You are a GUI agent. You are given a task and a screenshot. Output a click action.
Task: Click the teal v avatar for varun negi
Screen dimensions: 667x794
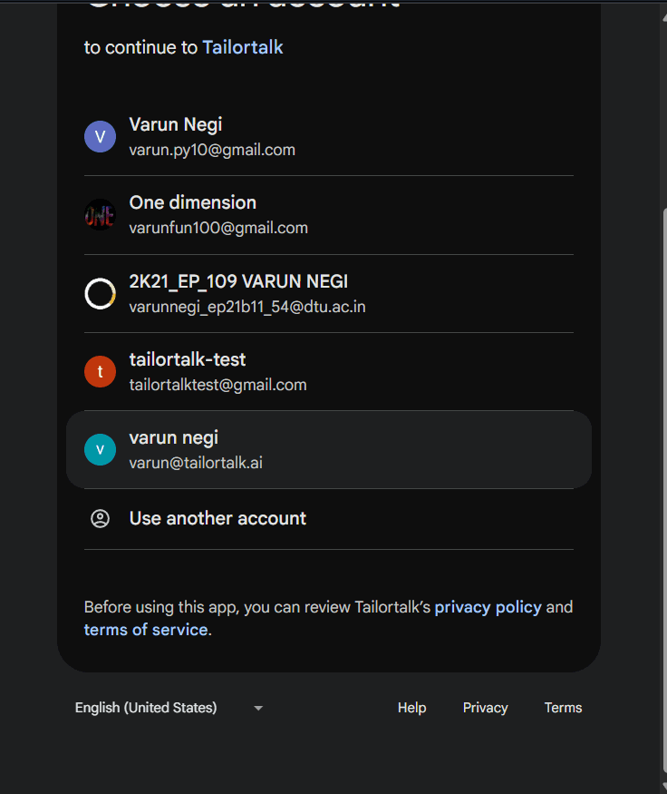coord(100,450)
